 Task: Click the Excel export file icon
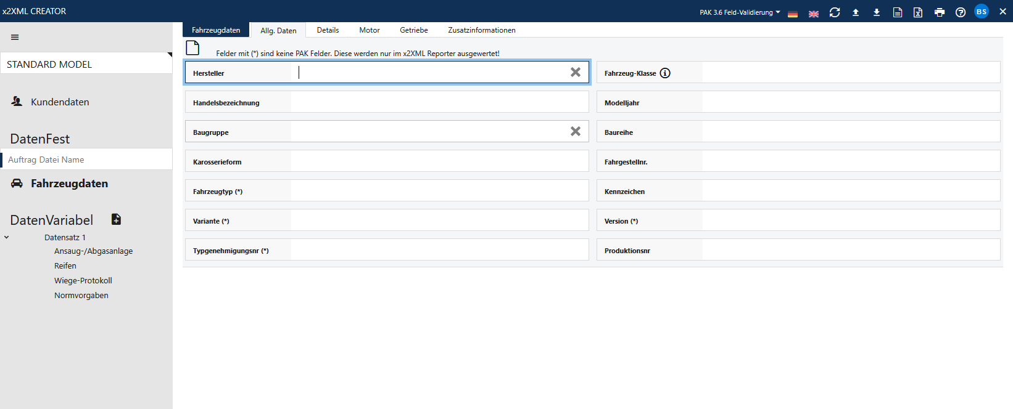[918, 12]
